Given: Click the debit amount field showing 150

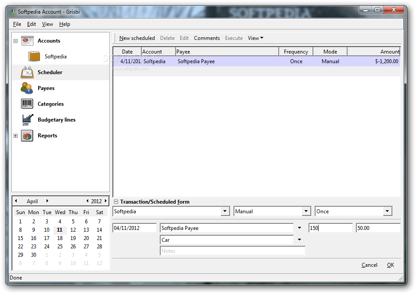Looking at the screenshot, I should tap(330, 228).
